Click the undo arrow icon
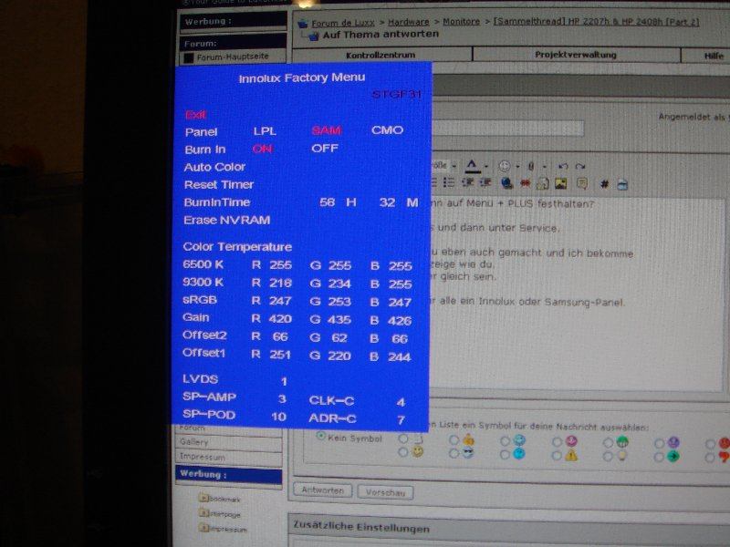730x547 pixels. [x=563, y=166]
